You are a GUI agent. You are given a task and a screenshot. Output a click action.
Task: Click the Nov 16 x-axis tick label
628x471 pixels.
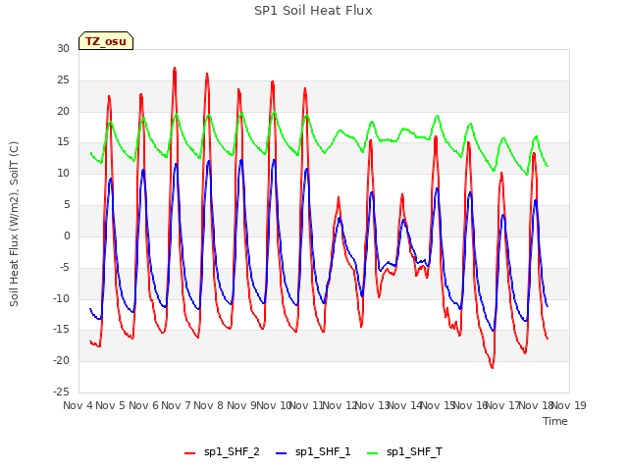click(471, 405)
